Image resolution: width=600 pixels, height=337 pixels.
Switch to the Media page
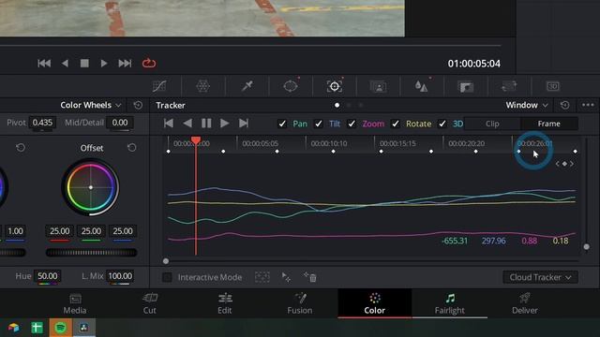tap(75, 303)
